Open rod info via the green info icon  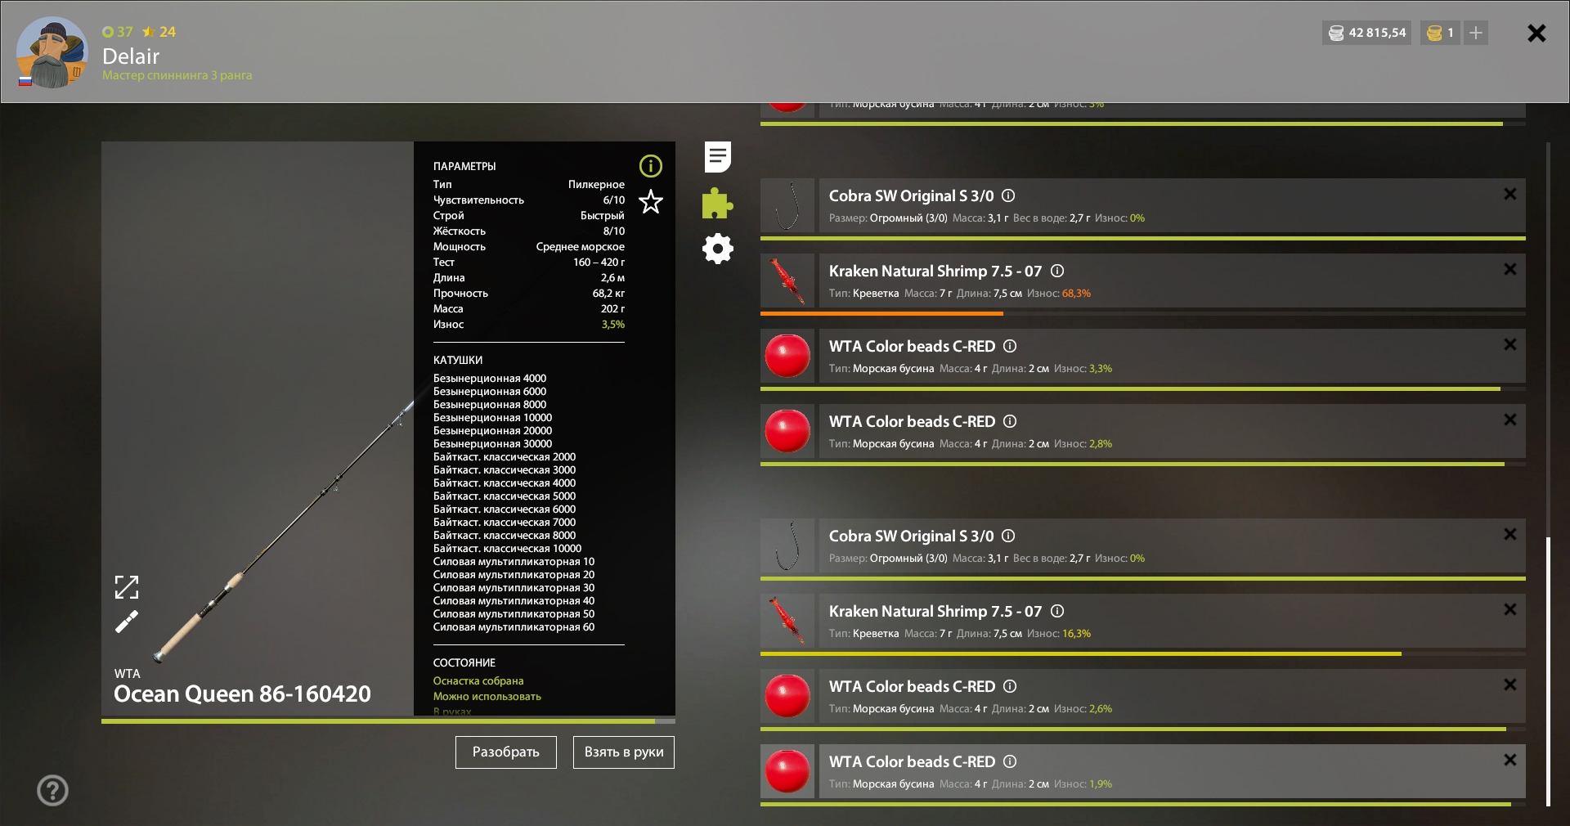pos(651,166)
